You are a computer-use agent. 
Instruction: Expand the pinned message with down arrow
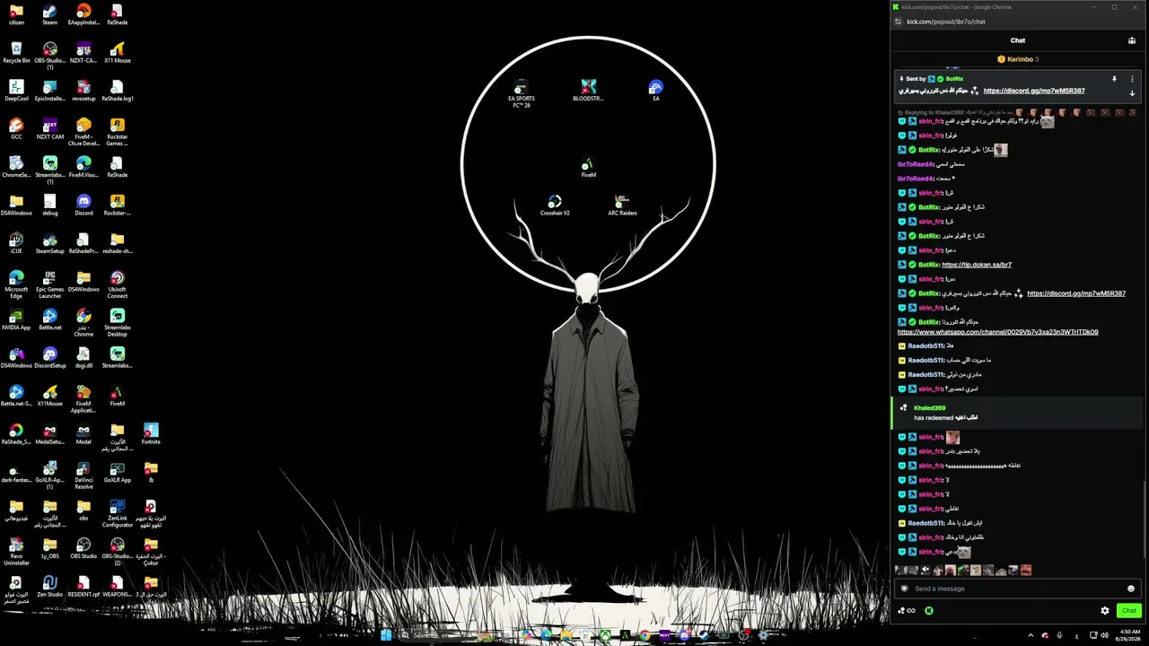click(x=1132, y=92)
